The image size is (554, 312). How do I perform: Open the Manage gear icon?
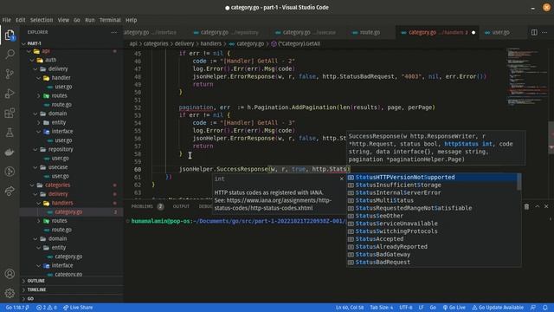coord(10,293)
